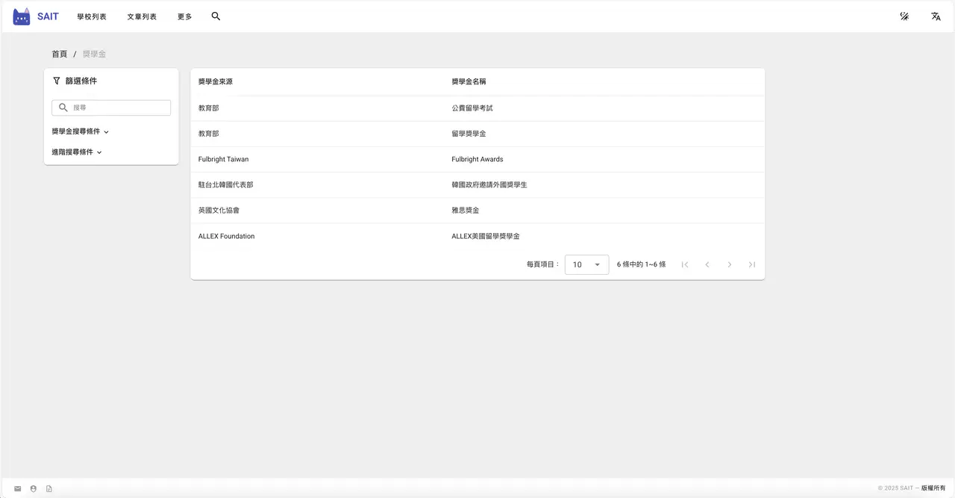This screenshot has width=955, height=498.
Task: Open the language translate menu
Action: point(936,16)
